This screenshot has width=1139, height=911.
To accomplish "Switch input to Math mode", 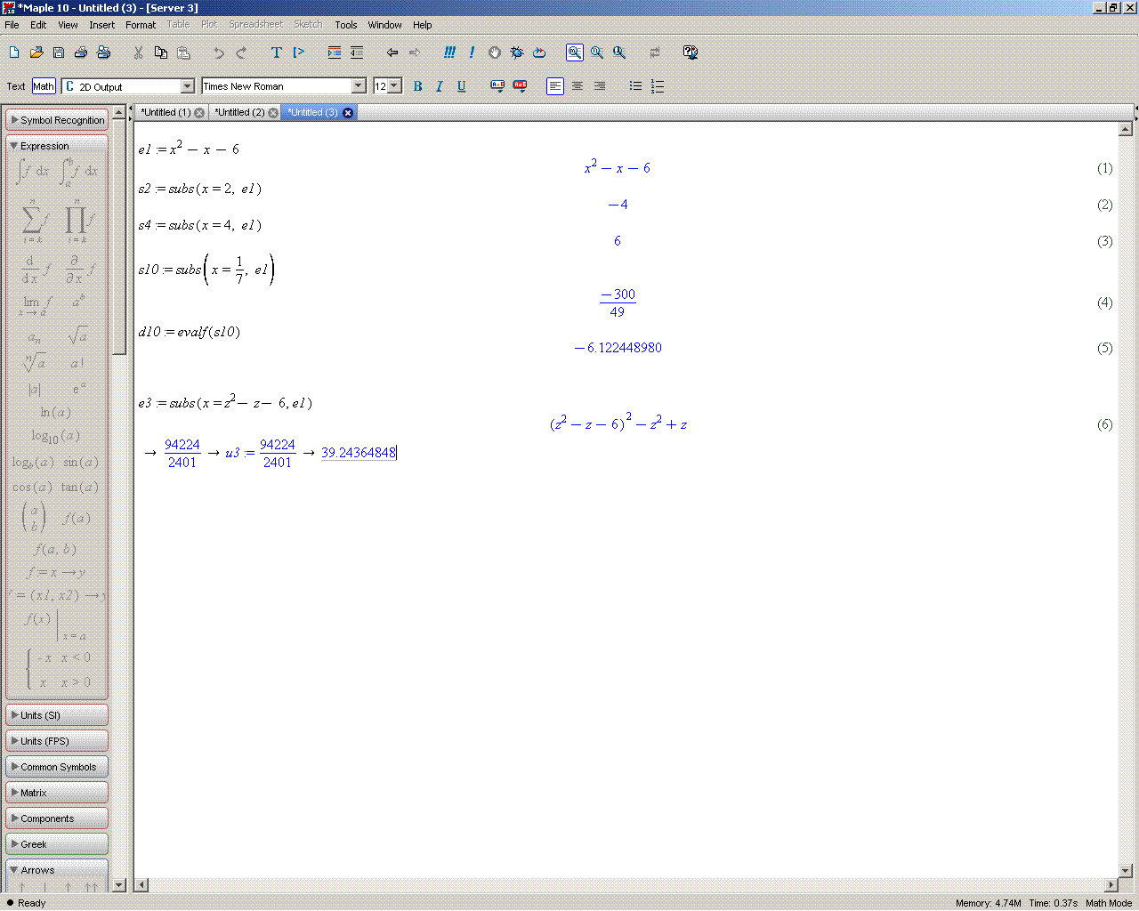I will (x=44, y=86).
